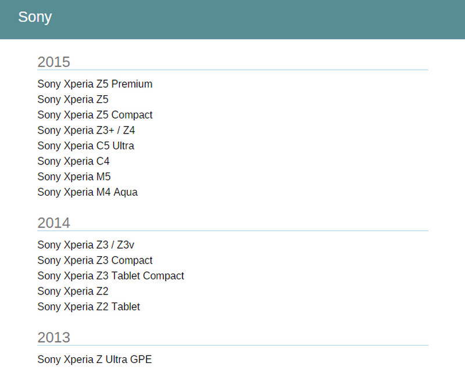
Task: Open Sony Xperia C5 Ultra
Action: 85,146
